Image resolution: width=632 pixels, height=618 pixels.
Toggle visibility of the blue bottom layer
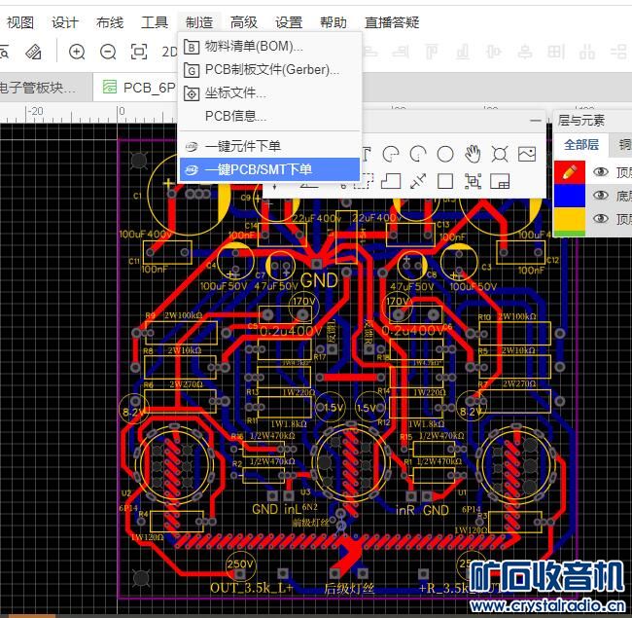click(x=601, y=196)
